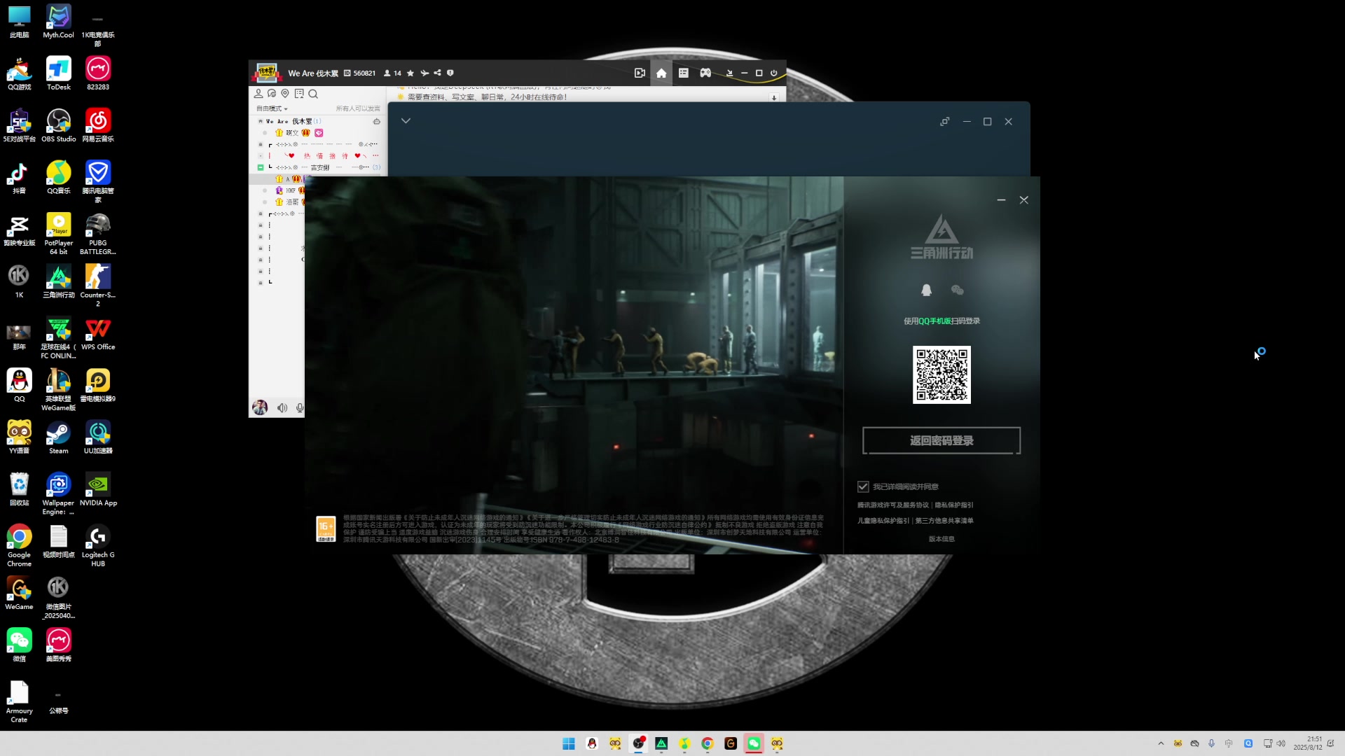This screenshot has width=1345, height=756.
Task: Open Armoury Crate desktop shortcut
Action: click(19, 701)
